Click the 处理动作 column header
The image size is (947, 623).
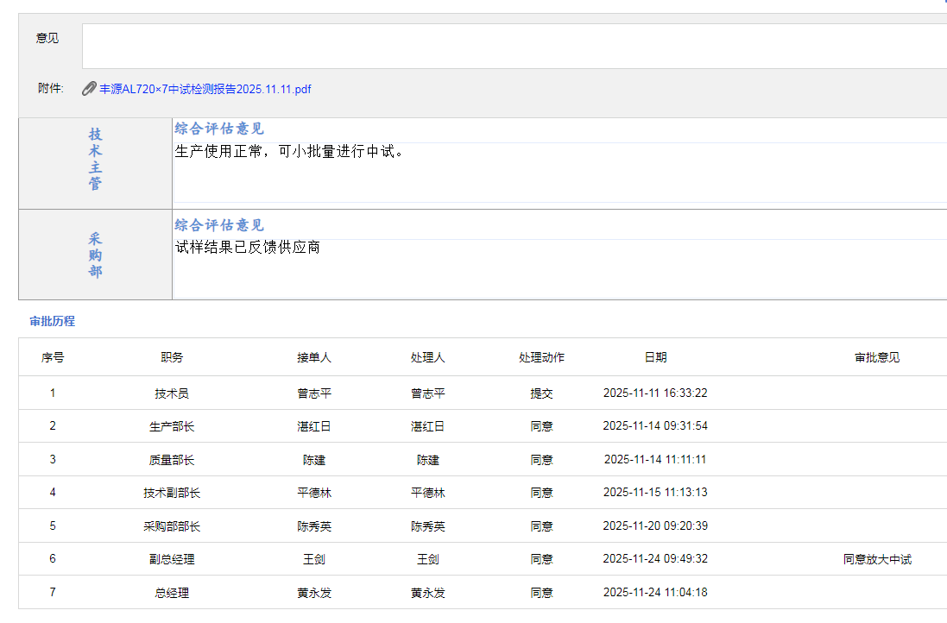541,357
